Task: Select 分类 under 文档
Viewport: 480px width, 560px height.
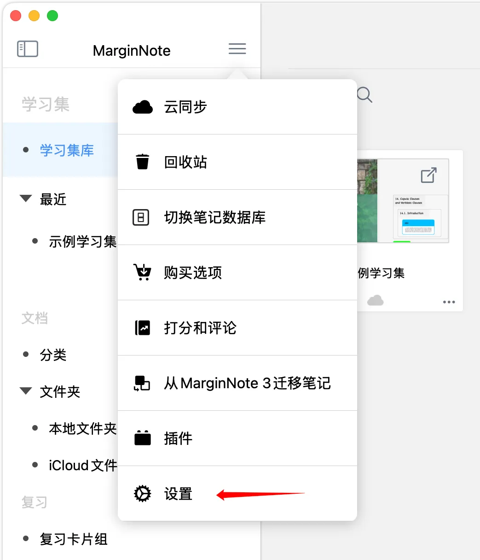Action: click(53, 355)
